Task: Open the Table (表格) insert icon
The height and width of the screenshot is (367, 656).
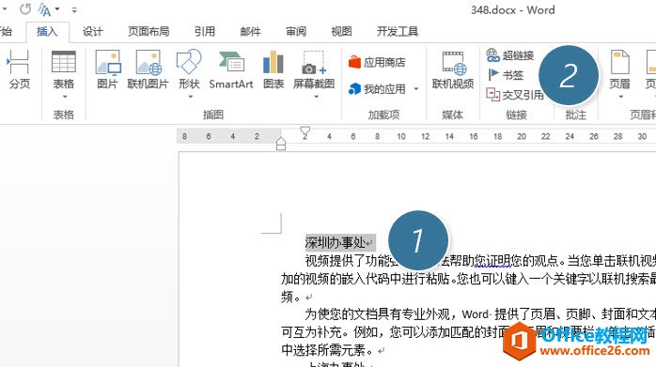Action: pos(64,69)
